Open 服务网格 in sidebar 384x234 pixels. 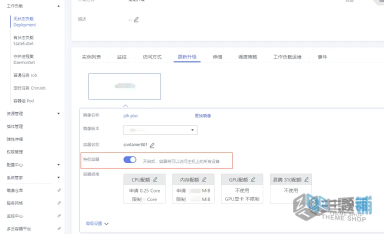pyautogui.click(x=14, y=203)
